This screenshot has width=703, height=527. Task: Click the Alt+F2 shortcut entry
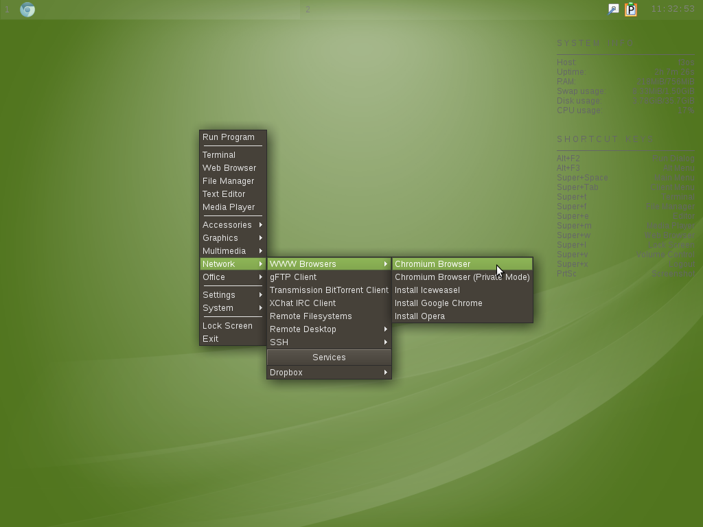(x=625, y=159)
